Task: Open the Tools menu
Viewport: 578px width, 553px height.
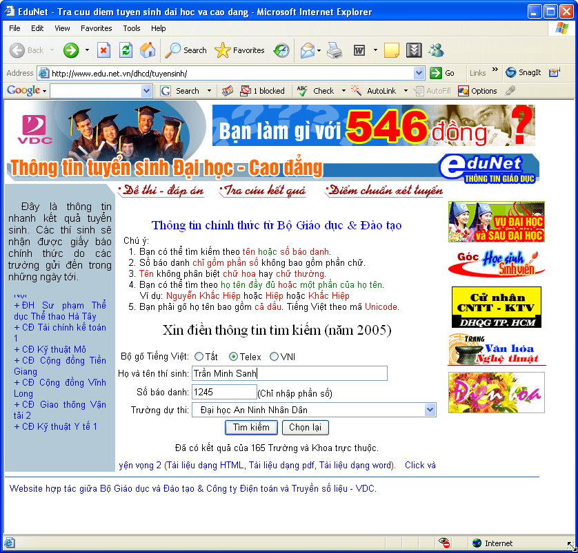Action: [x=132, y=28]
